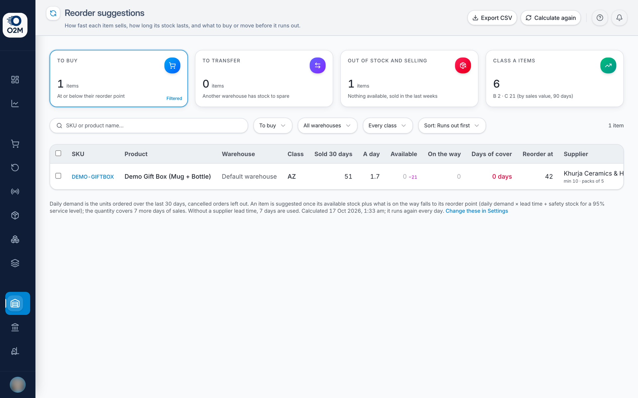Expand the All warehouses dropdown
638x398 pixels.
click(327, 126)
